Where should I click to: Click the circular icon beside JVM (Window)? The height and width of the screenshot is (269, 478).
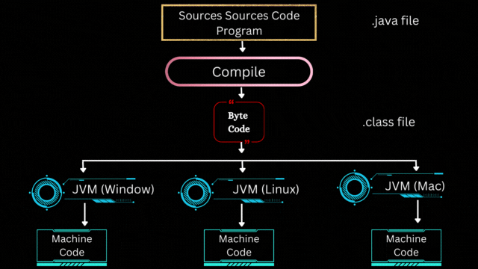[46, 193]
